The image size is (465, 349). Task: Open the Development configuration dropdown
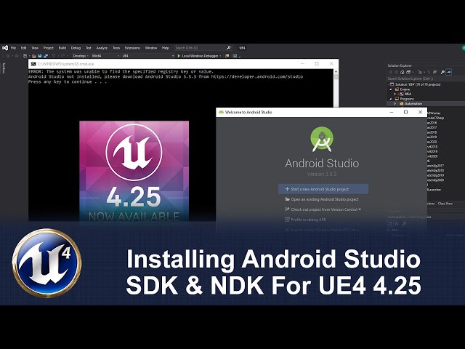[x=81, y=55]
